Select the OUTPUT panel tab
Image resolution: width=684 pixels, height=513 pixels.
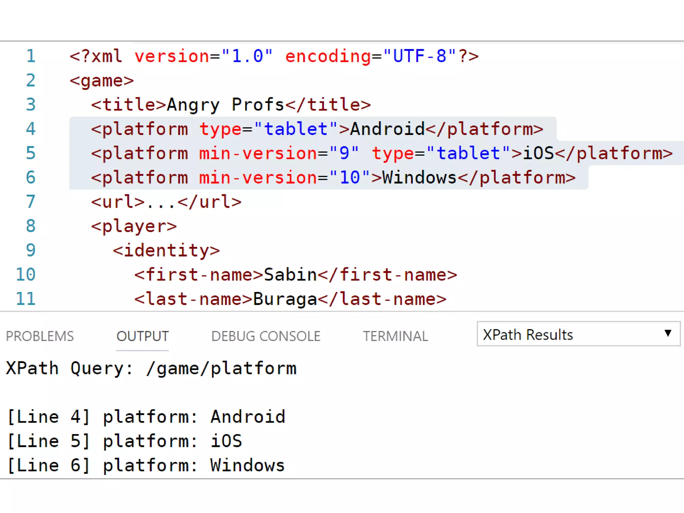click(143, 336)
